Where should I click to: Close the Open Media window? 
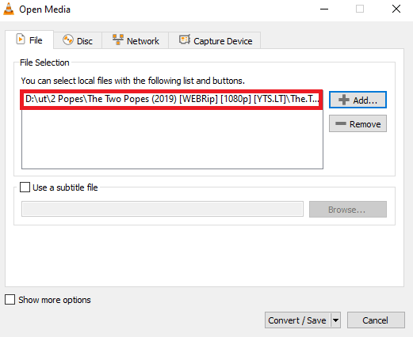click(396, 9)
